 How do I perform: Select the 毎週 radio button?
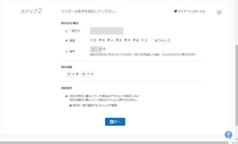click(66, 41)
